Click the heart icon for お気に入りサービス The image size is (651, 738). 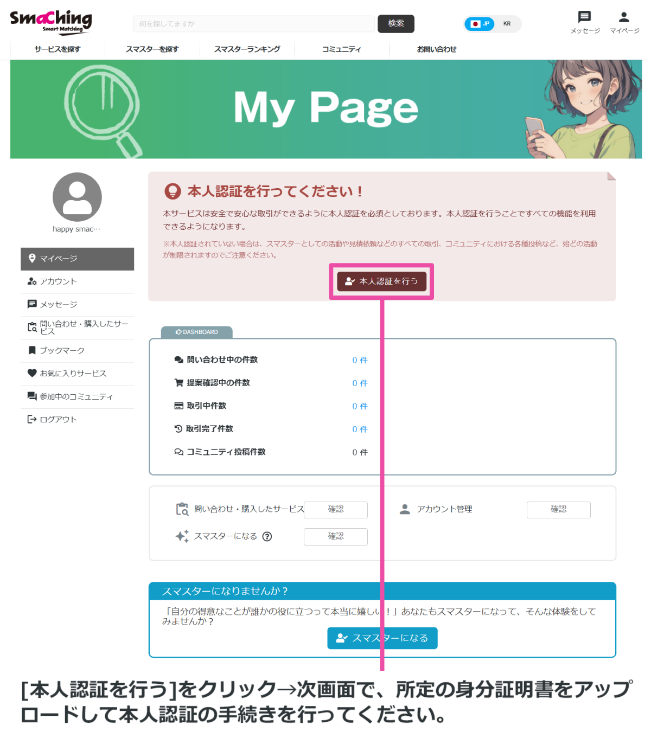[31, 373]
